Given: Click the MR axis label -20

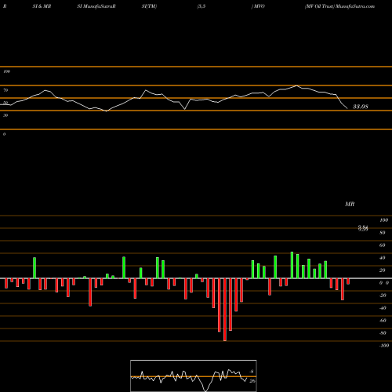Looking at the screenshot, I should pos(383,296).
